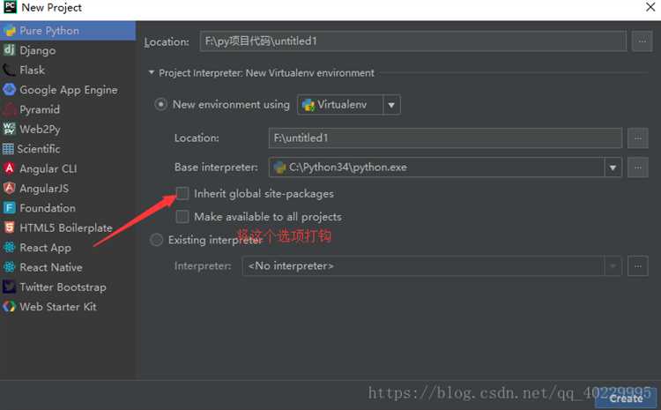Click the Base interpreter label
This screenshot has width=661, height=410.
tap(216, 168)
